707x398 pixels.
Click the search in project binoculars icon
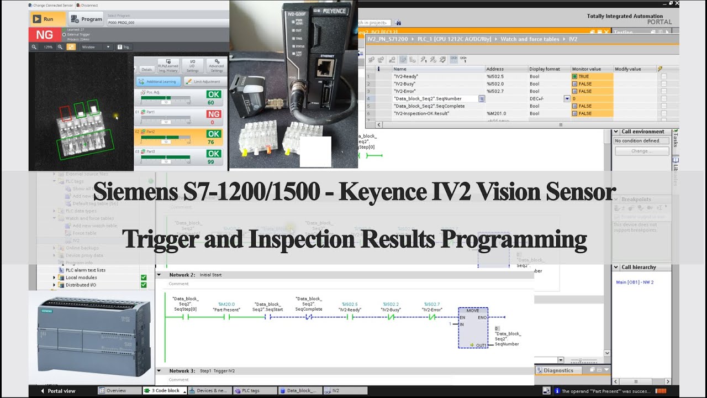(x=398, y=23)
